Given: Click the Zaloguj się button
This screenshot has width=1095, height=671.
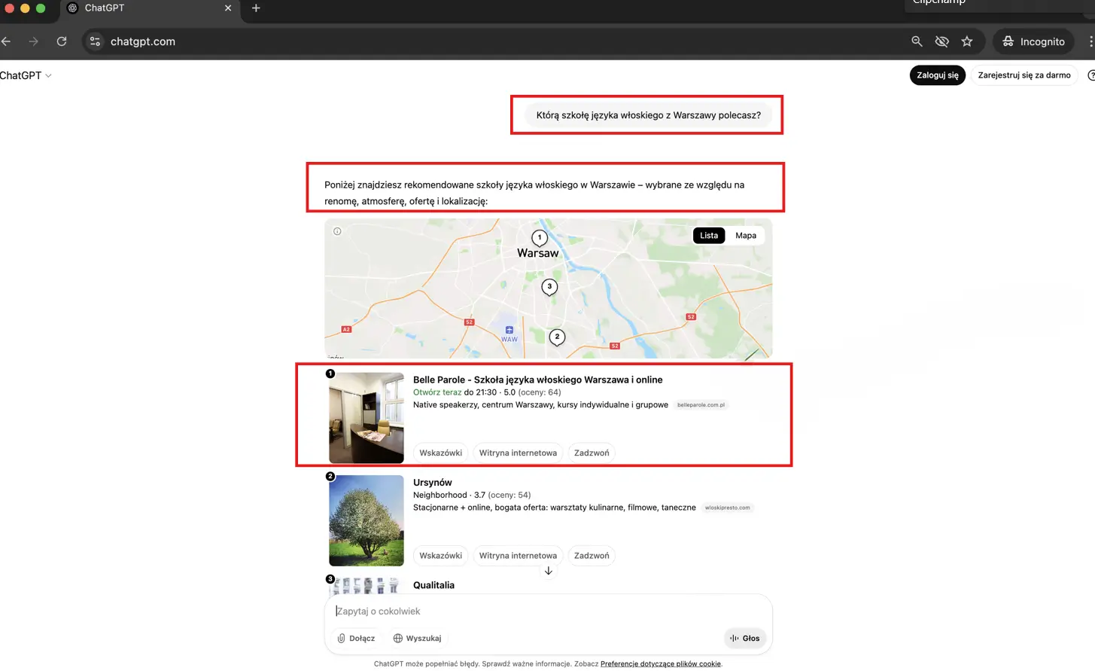Looking at the screenshot, I should (938, 75).
